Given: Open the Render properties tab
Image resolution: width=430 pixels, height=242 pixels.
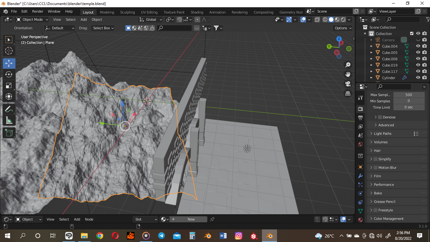Looking at the screenshot, I should coord(360,109).
